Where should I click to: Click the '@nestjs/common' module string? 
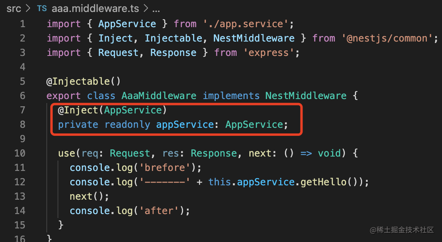pos(387,38)
